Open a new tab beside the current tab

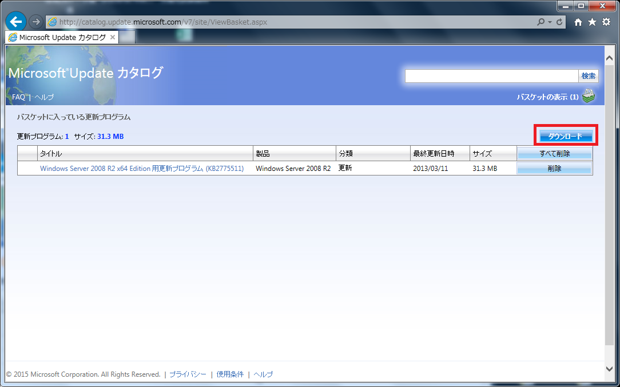(x=128, y=37)
